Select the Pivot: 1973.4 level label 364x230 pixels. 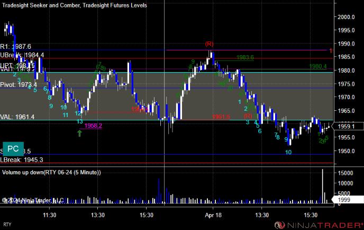tap(19, 85)
